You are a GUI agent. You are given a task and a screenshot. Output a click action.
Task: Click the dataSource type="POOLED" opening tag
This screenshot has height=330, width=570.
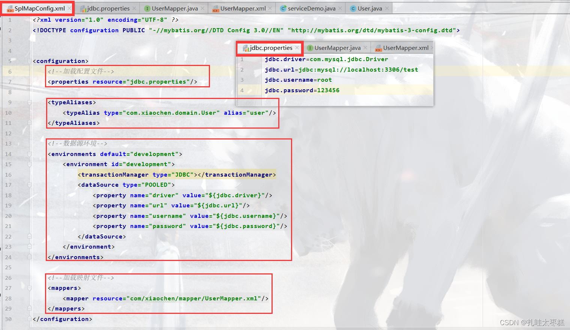pos(126,185)
